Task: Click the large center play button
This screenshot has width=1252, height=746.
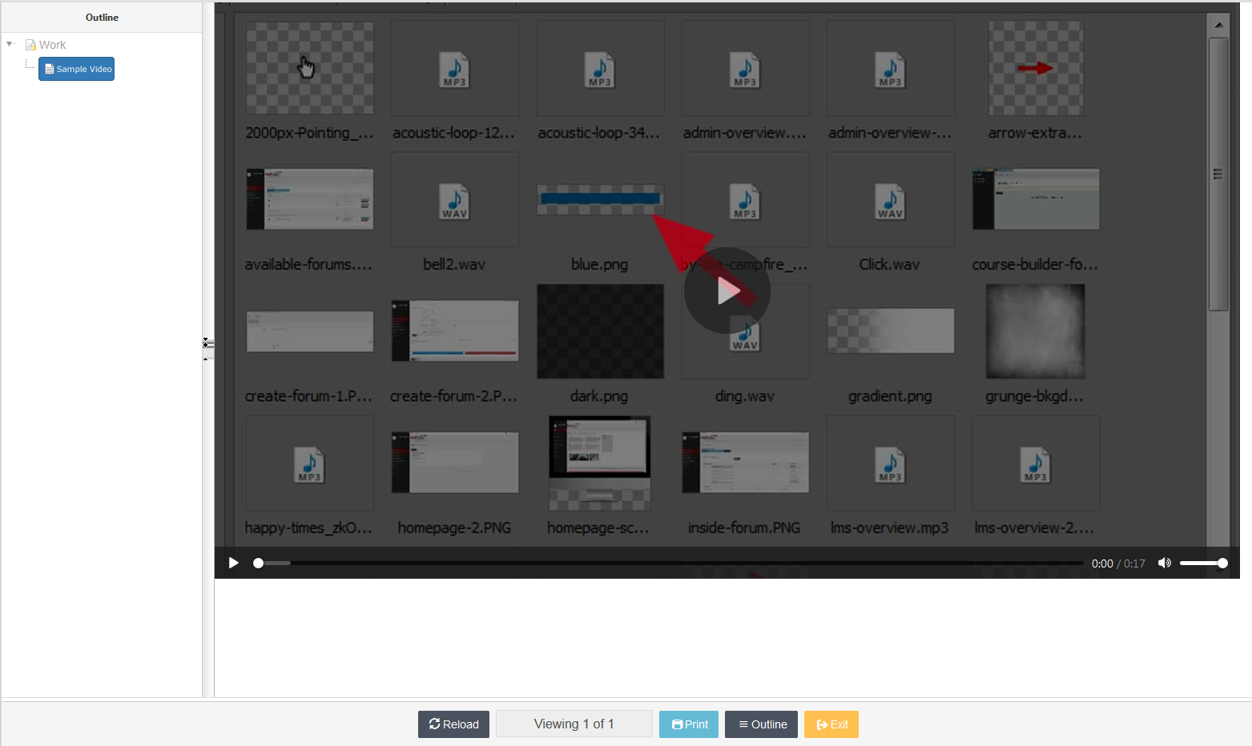Action: pos(727,291)
